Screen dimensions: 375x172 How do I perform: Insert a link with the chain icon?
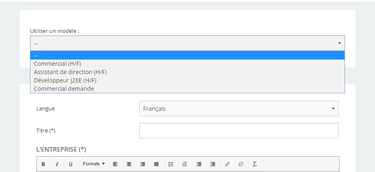click(x=227, y=164)
